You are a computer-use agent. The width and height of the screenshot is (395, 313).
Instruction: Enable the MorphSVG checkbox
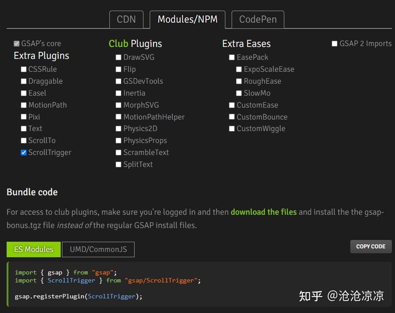(119, 105)
